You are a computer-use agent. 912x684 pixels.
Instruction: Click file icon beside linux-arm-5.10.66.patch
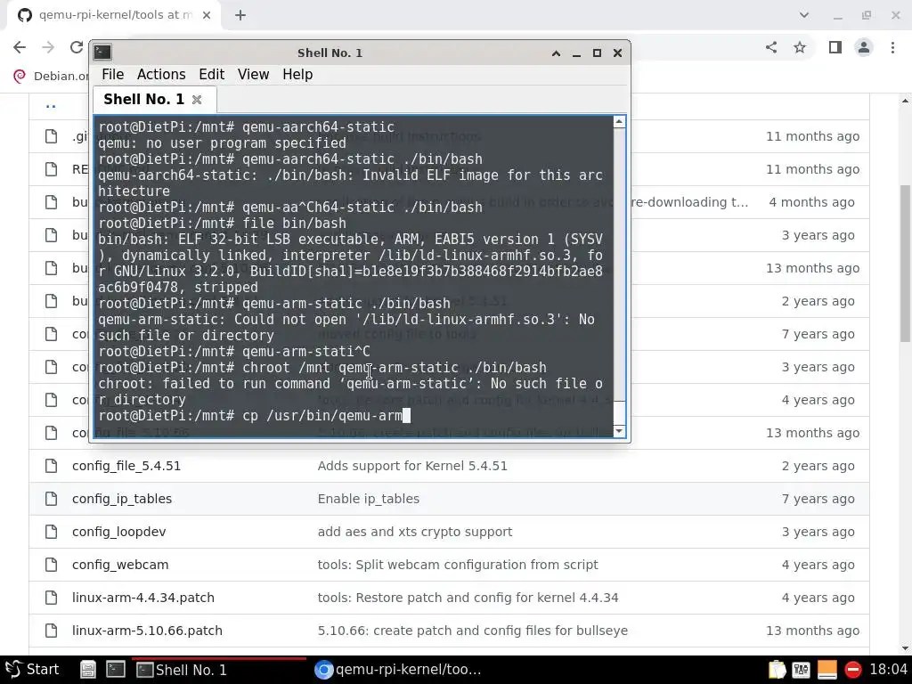[51, 631]
